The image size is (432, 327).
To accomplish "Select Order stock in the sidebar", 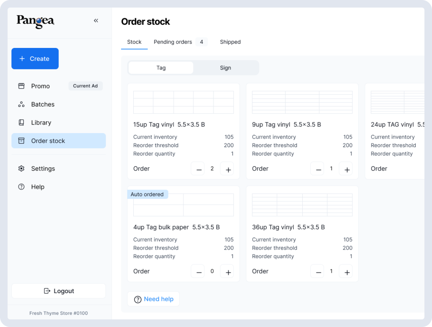I will [48, 141].
